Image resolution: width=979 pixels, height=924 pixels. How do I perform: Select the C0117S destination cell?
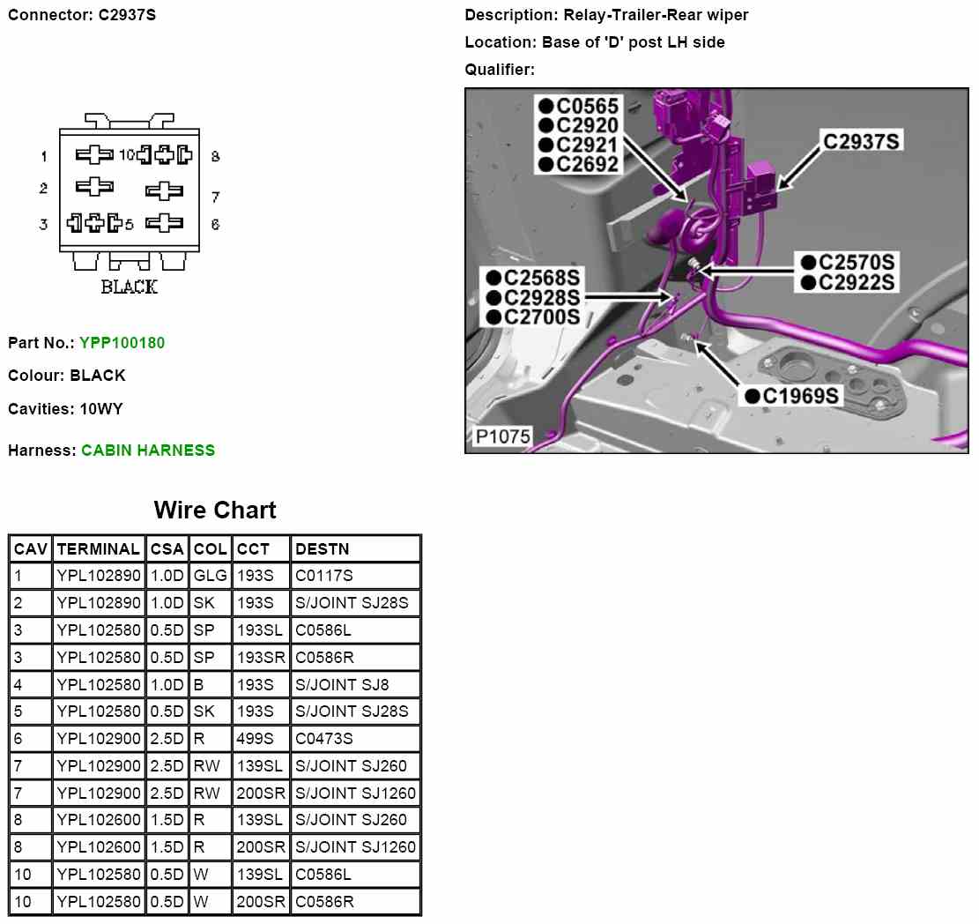coord(324,577)
